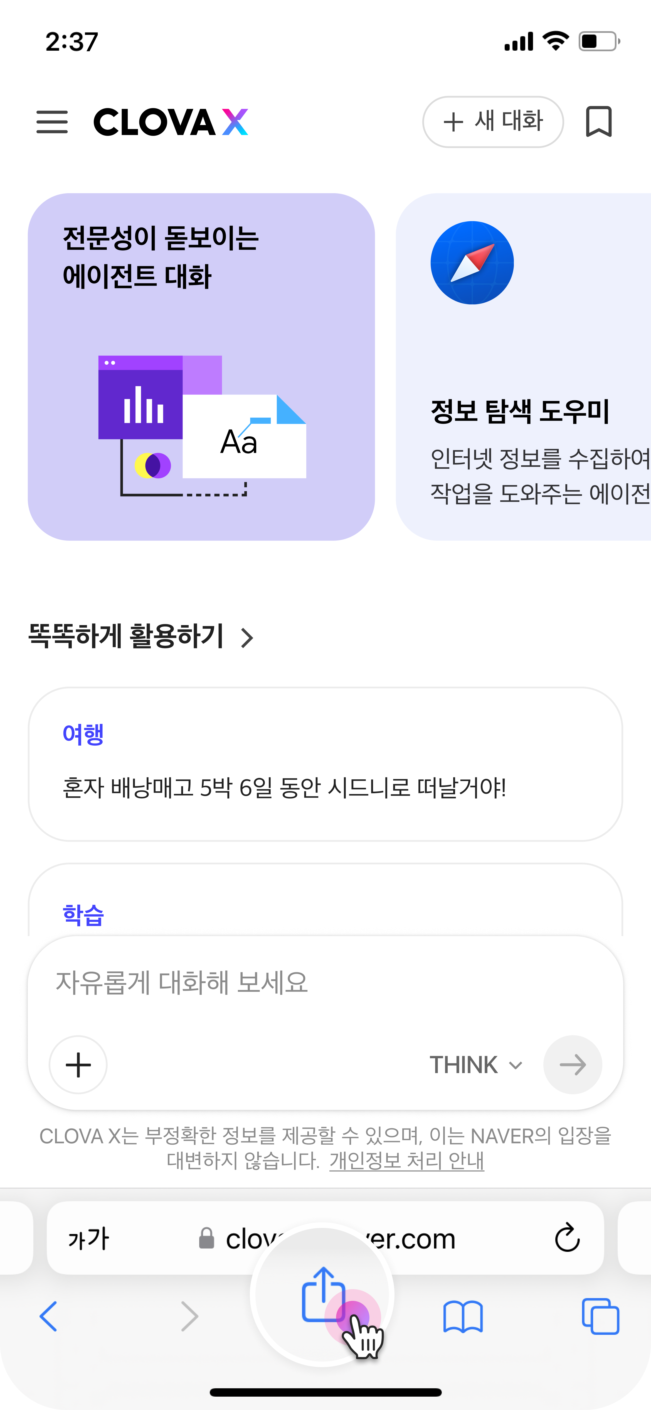Reload the page in address bar
The image size is (651, 1410).
(x=567, y=1238)
